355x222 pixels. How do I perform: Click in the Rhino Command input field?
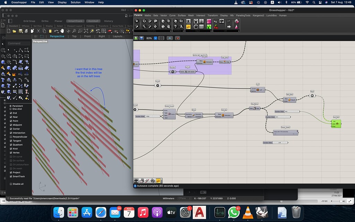tap(19, 43)
